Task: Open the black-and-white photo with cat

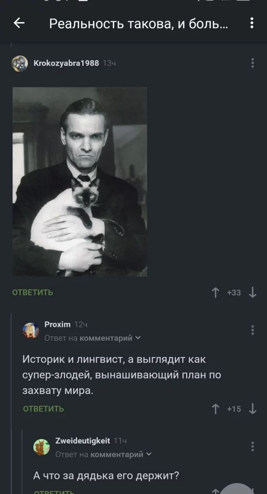Action: coord(80,182)
